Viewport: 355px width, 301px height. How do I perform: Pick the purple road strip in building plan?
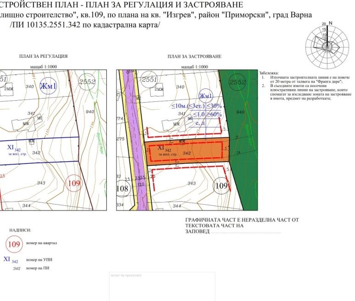tap(135, 115)
